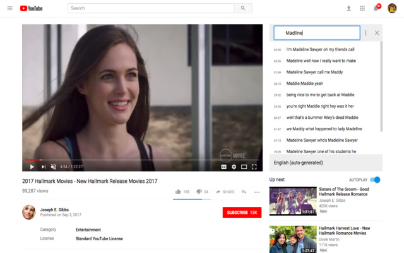Open the notifications bell
The width and height of the screenshot is (404, 253).
click(376, 8)
